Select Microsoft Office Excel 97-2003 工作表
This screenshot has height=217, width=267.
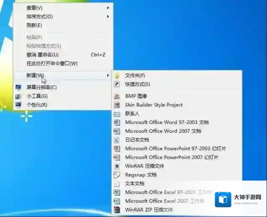177,192
